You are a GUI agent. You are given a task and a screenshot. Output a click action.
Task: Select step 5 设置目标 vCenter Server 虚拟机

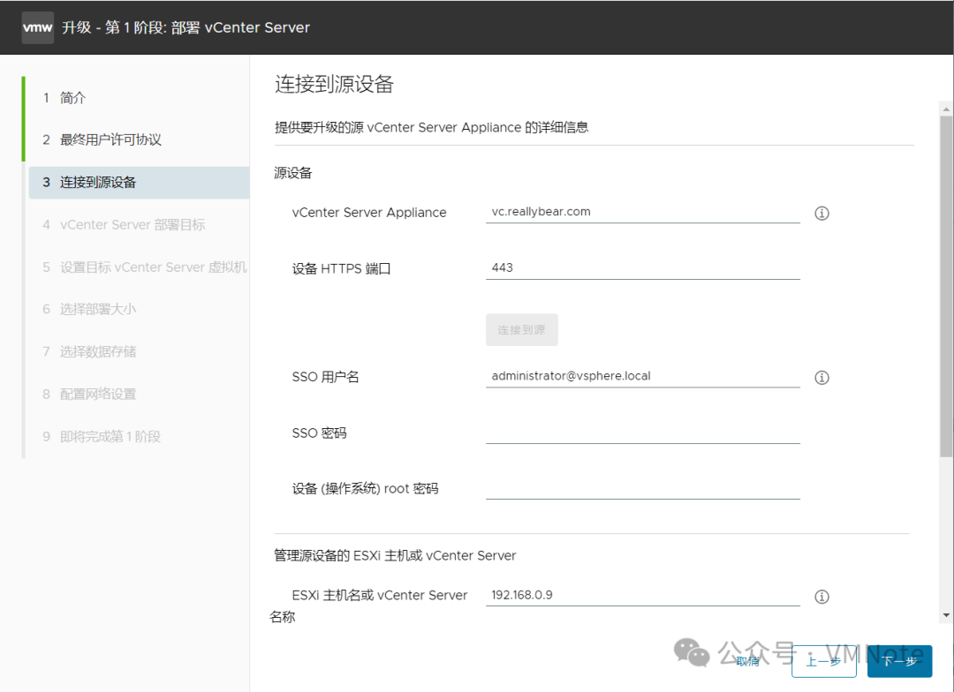(x=139, y=267)
